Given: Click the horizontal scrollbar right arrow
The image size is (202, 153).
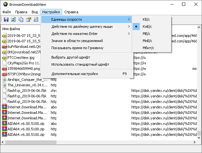Looking at the screenshot, I should tap(195, 142).
